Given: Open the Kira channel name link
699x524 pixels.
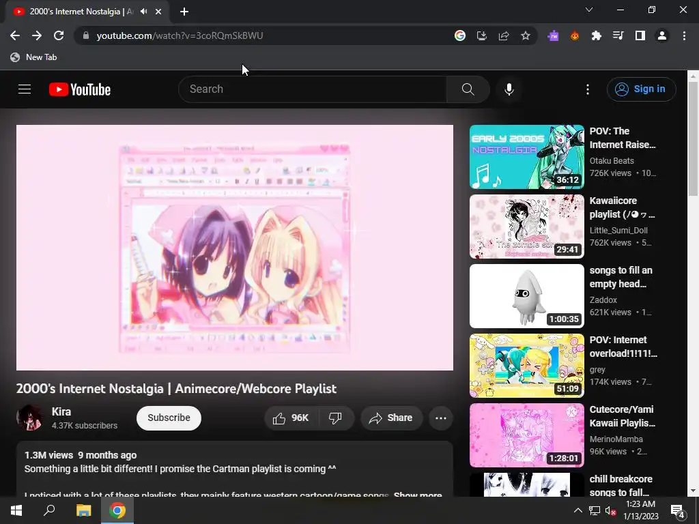Looking at the screenshot, I should click(61, 411).
